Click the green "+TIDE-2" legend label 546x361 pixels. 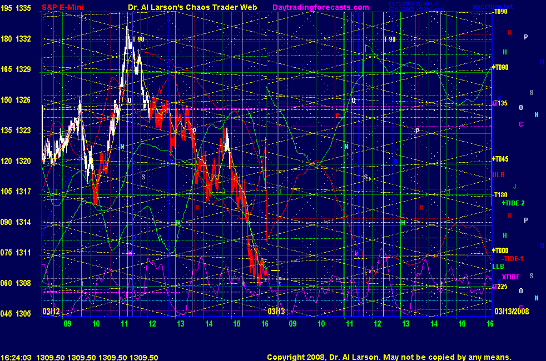click(513, 203)
